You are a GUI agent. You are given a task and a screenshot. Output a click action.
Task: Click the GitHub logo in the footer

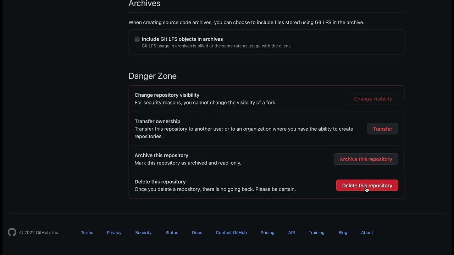click(12, 232)
